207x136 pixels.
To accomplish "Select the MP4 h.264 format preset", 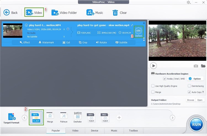I will [36, 118].
